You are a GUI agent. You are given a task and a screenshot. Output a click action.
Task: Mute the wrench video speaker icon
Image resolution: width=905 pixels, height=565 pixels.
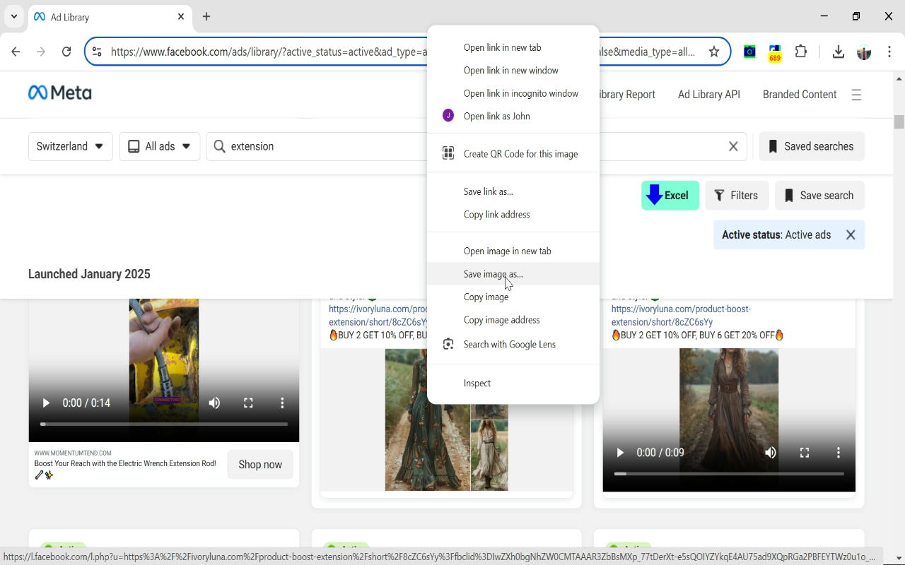(214, 403)
